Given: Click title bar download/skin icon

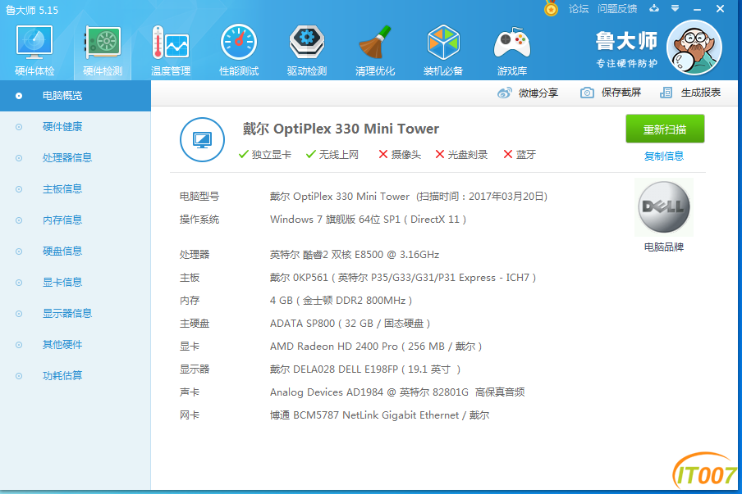Looking at the screenshot, I should (654, 8).
